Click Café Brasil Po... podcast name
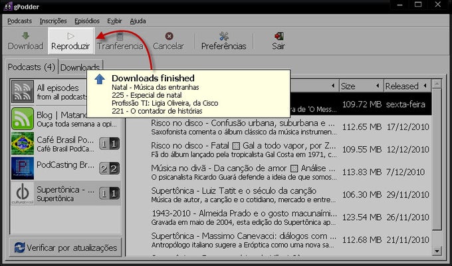 [65, 140]
